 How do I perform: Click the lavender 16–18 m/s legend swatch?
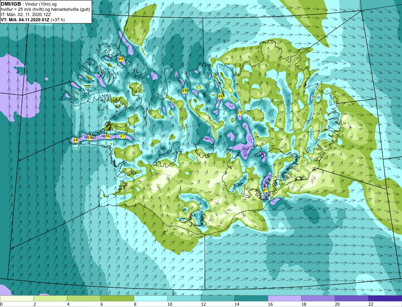pos(285,298)
